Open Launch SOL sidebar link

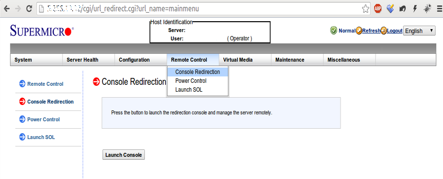[41, 138]
